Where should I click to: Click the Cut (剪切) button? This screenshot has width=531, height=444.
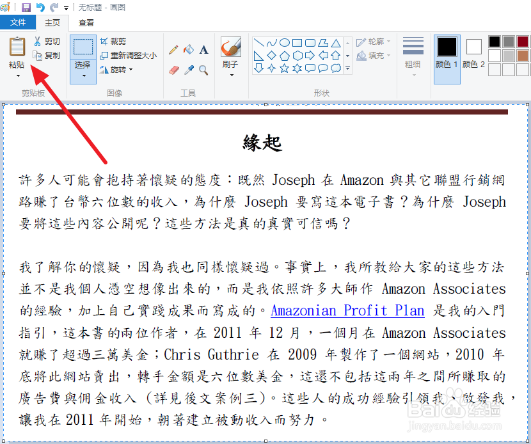click(x=47, y=42)
